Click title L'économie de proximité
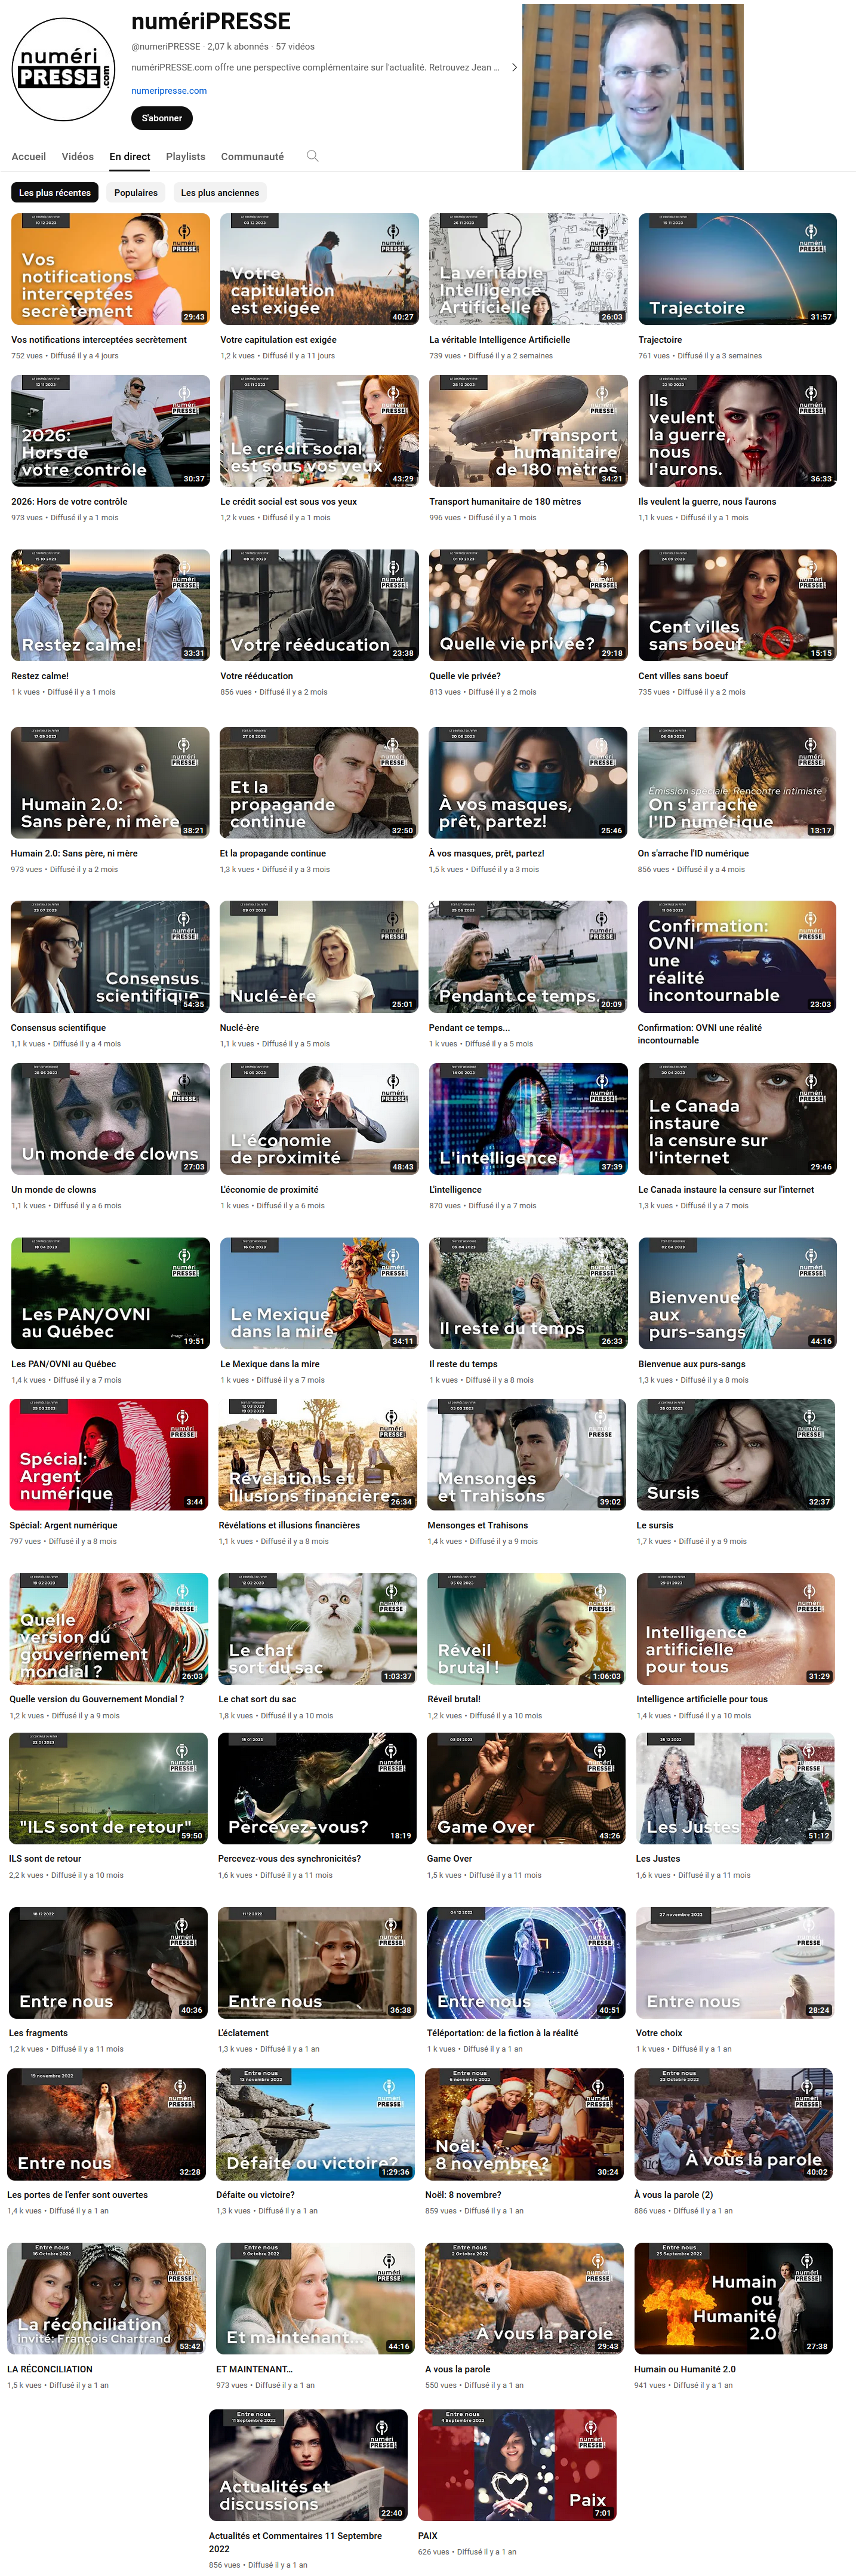Screen dimensions: 856x2576 pos(269,1190)
